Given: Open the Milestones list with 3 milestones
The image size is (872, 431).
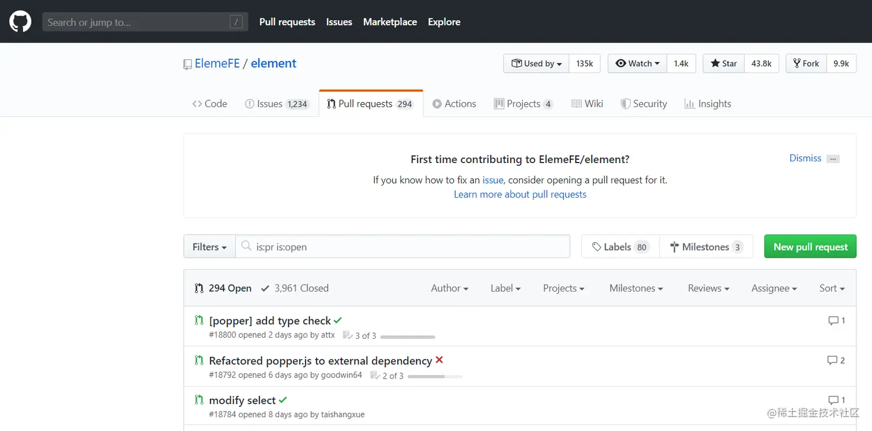Looking at the screenshot, I should point(706,247).
